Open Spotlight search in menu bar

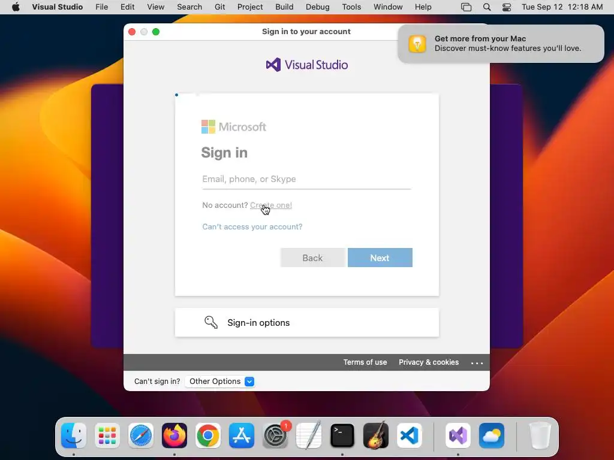pos(487,7)
